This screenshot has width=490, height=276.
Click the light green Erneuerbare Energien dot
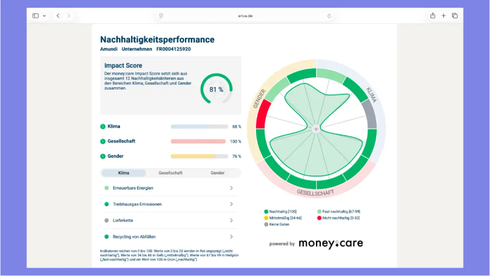point(107,188)
